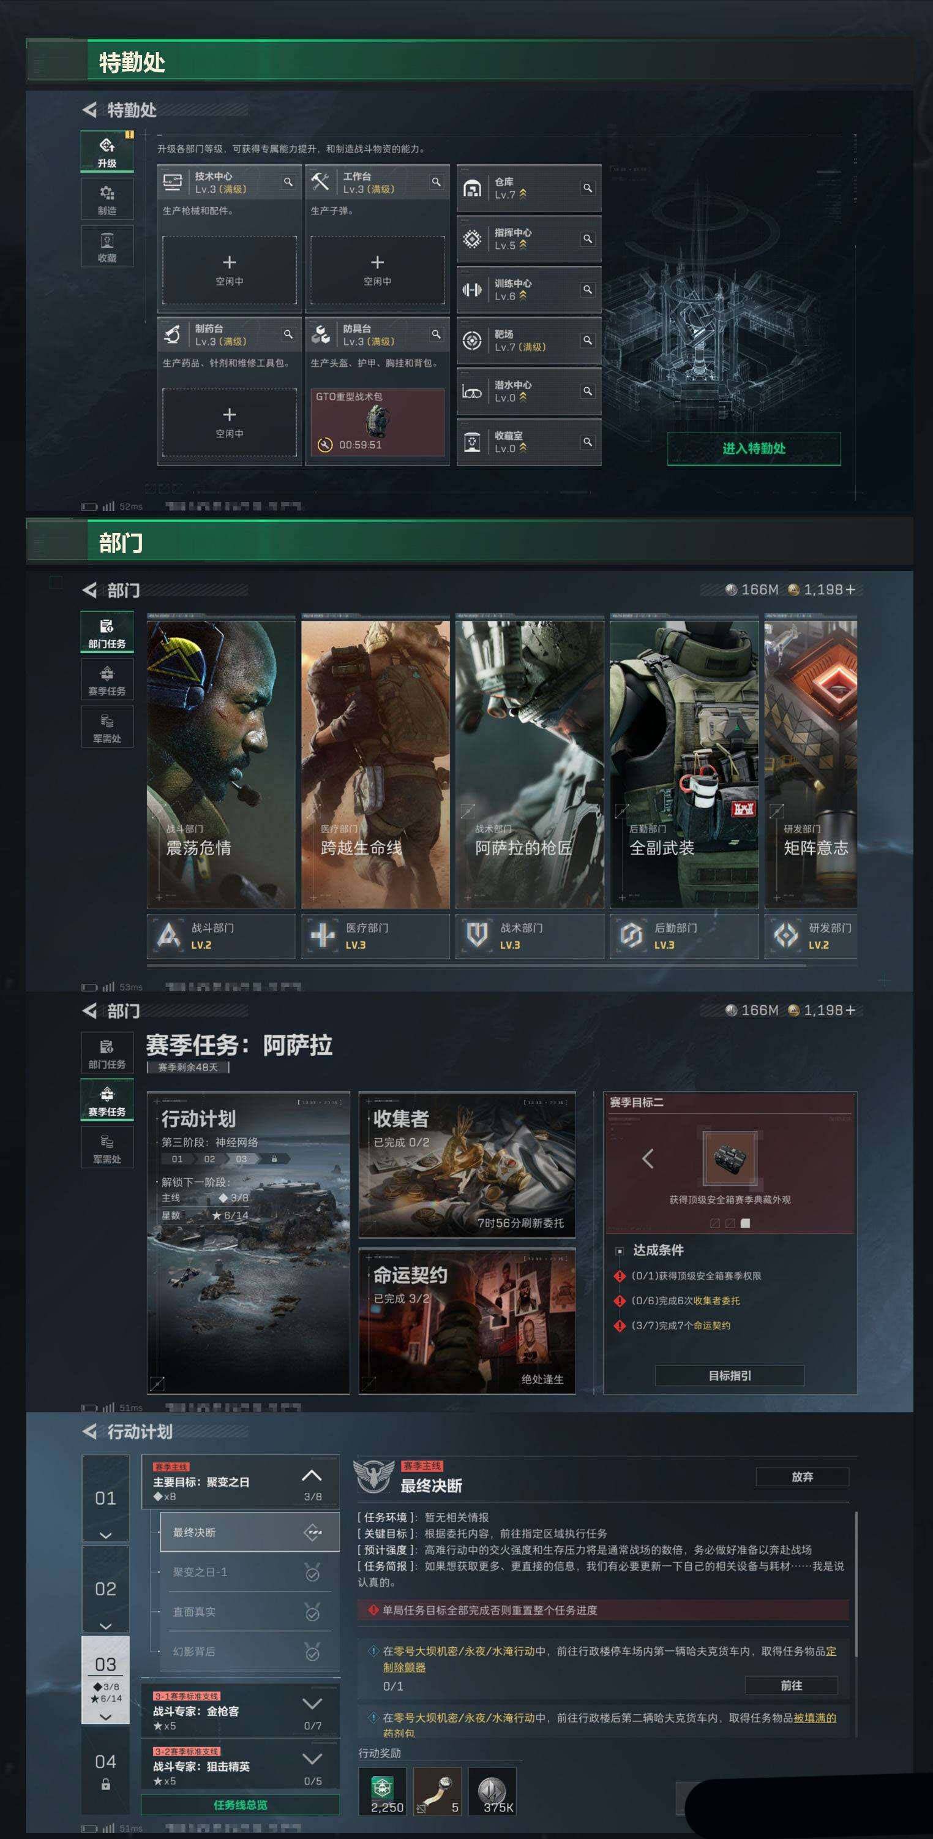This screenshot has width=933, height=1839.
Task: Show previous season goal with left chevron
Action: pos(648,1158)
